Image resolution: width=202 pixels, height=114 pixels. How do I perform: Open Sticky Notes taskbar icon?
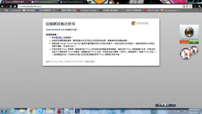[50, 111]
